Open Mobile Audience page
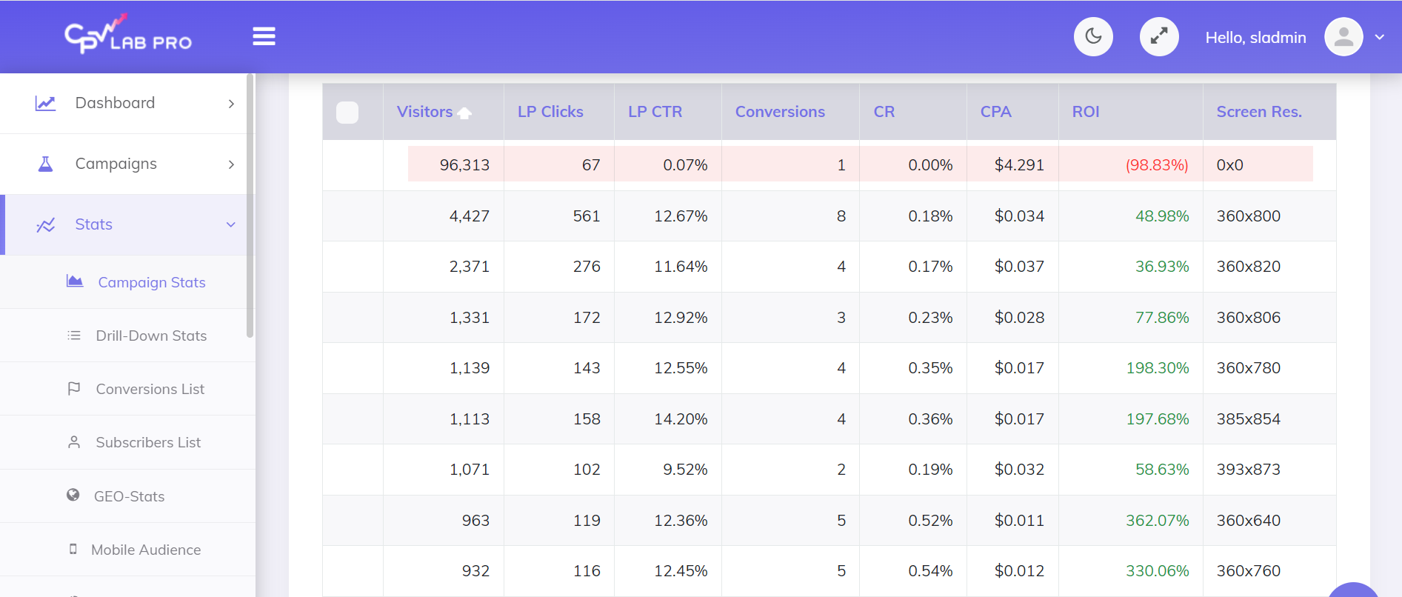This screenshot has width=1402, height=597. tap(146, 550)
